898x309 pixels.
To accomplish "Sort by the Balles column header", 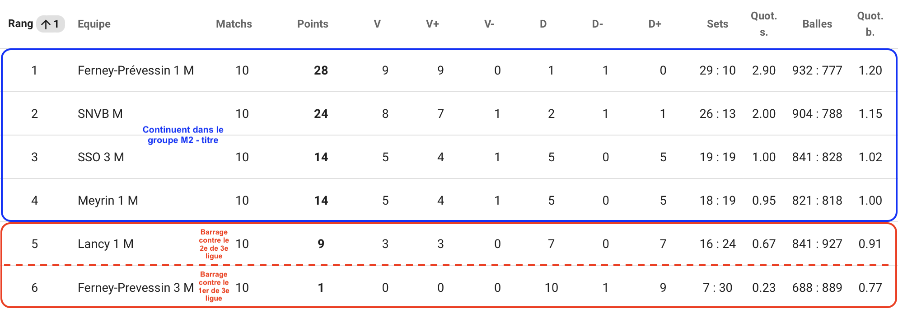I will coord(817,24).
